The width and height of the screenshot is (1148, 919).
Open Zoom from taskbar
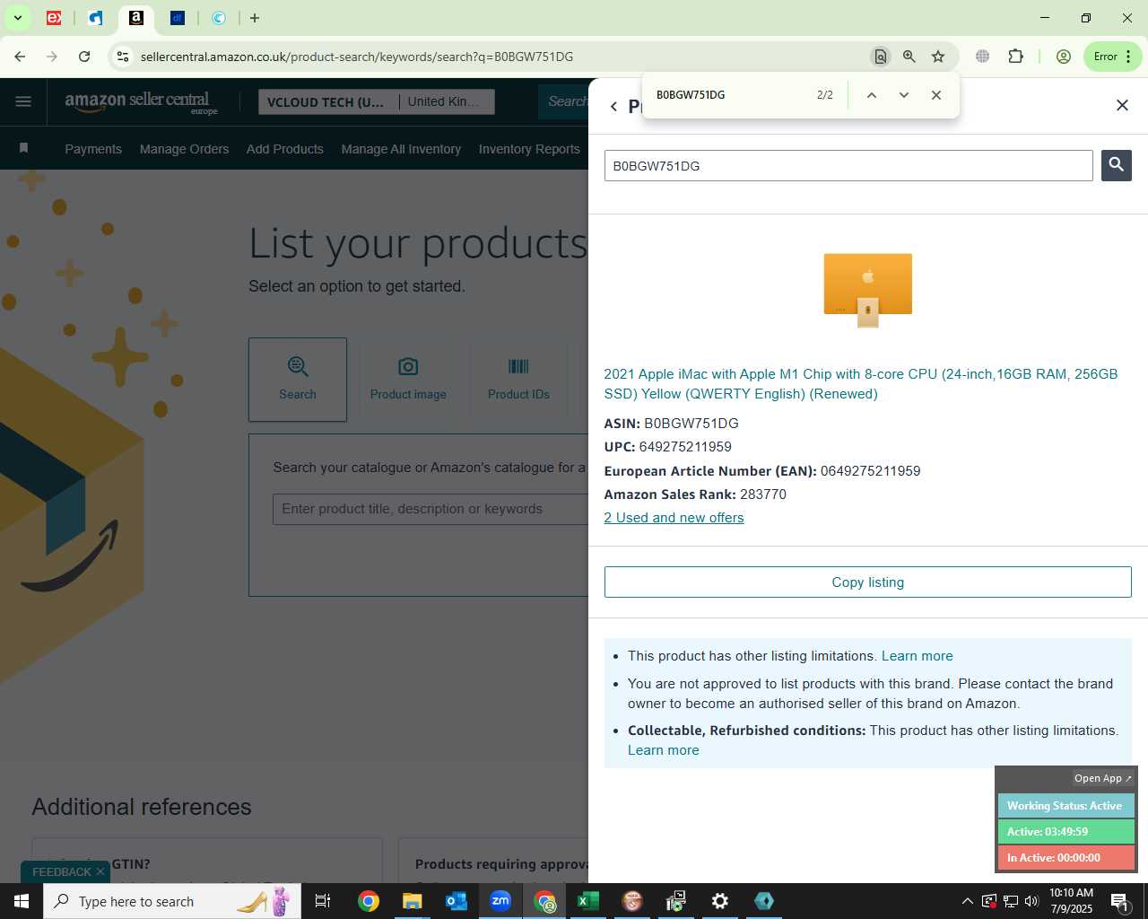click(500, 901)
